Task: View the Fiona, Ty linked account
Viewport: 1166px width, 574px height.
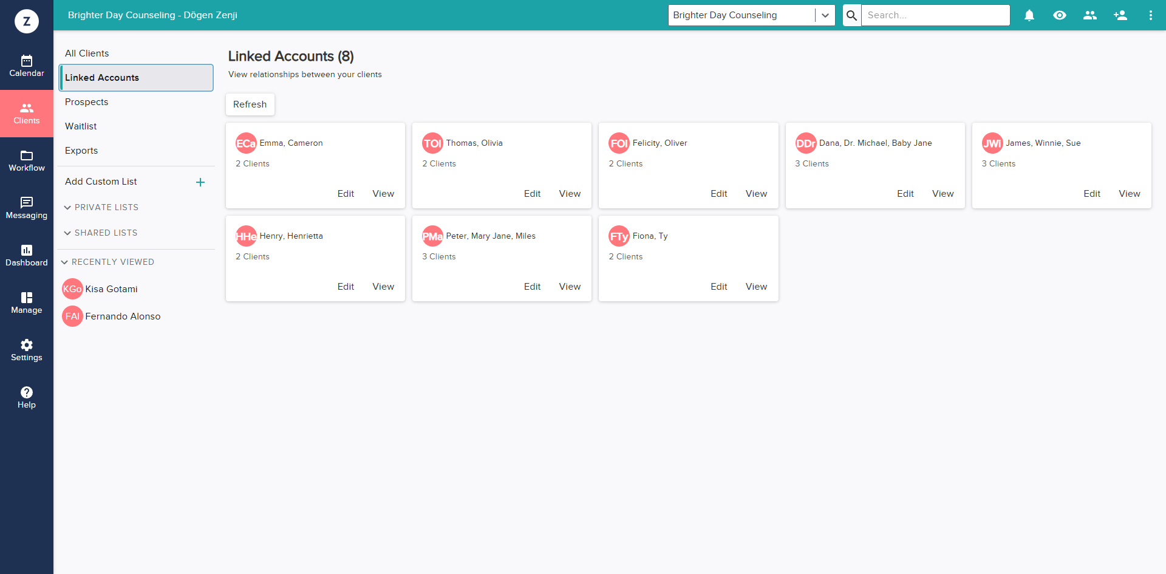Action: pos(756,287)
